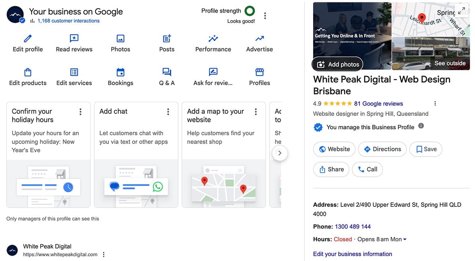This screenshot has height=261, width=475.
Task: Click the Posts icon
Action: point(166,38)
